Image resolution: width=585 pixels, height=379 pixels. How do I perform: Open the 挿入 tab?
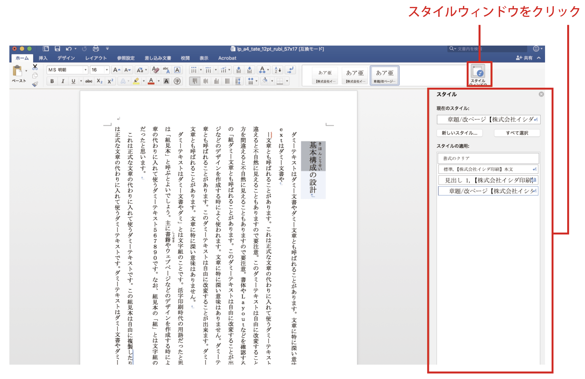coord(43,58)
